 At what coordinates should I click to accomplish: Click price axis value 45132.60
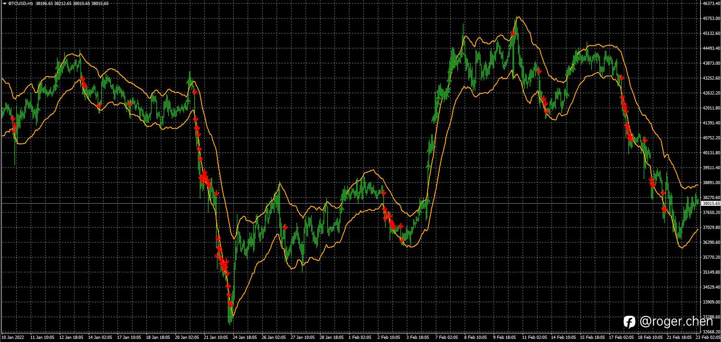tap(711, 33)
